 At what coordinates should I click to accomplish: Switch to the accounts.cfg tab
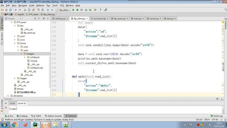tap(99, 18)
